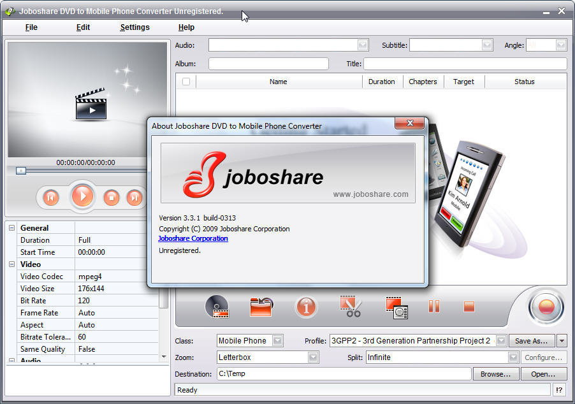Stop conversion using the stop toolbar icon

pos(469,307)
